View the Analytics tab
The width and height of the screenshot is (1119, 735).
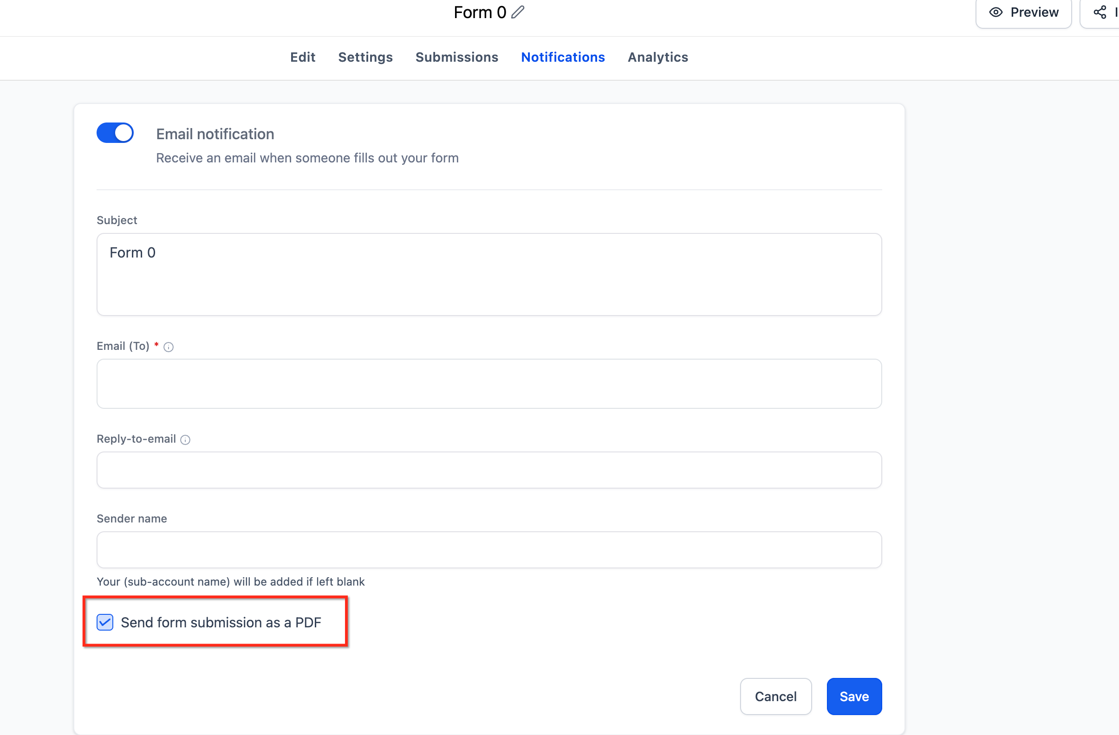coord(658,58)
